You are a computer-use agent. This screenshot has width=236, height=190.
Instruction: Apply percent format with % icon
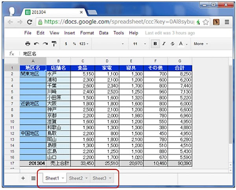click(x=74, y=44)
